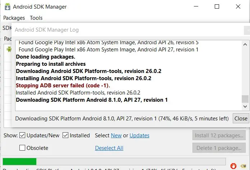Click the red stop hand icon
The height and width of the screenshot is (170, 250).
pos(233,166)
